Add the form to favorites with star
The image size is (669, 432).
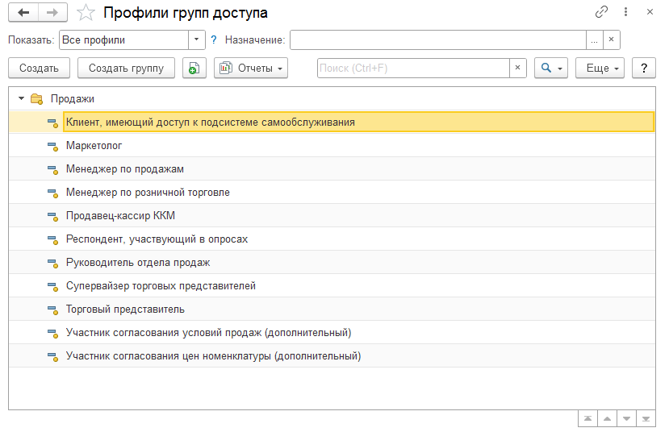tap(85, 13)
